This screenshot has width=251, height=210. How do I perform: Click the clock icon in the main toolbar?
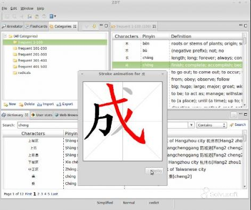(44, 17)
